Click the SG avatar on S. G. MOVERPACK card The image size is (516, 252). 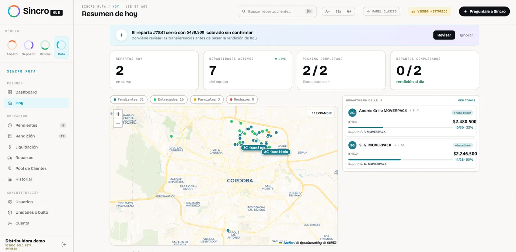[x=352, y=145]
